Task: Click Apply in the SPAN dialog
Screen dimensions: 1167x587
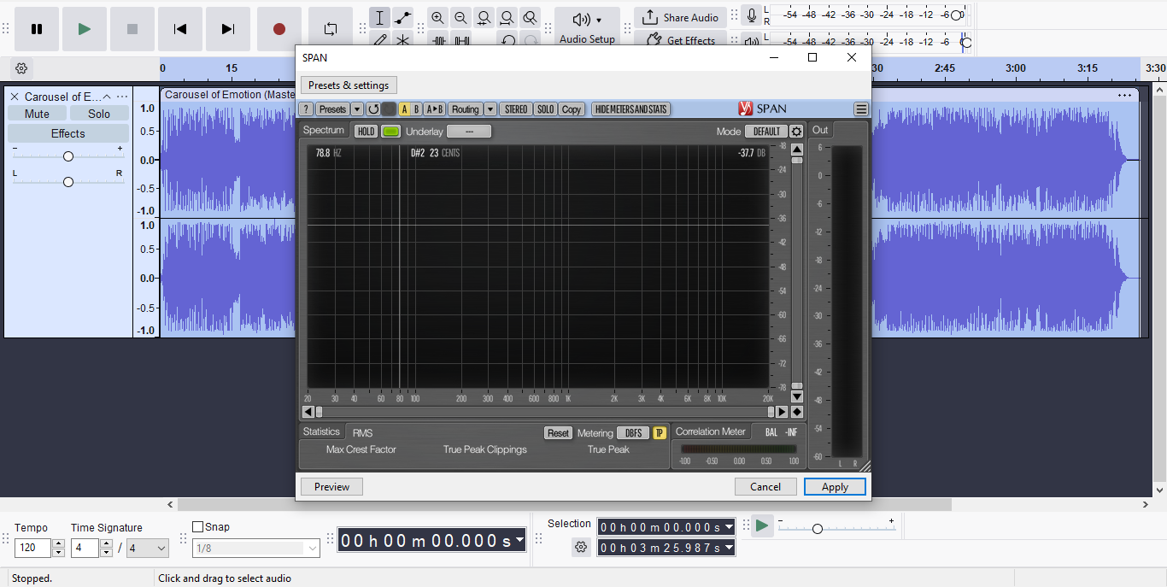Action: [835, 487]
